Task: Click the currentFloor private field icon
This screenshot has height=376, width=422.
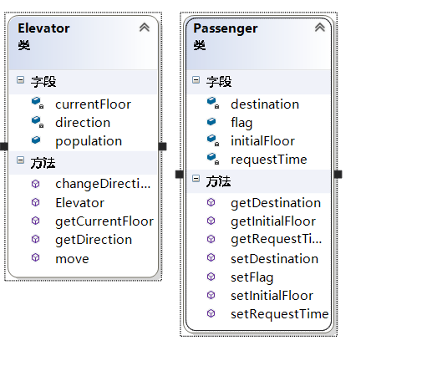Action: coord(38,103)
